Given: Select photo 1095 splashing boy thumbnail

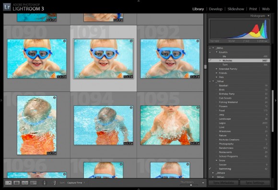Looking at the screenshot, I should coord(170,125).
